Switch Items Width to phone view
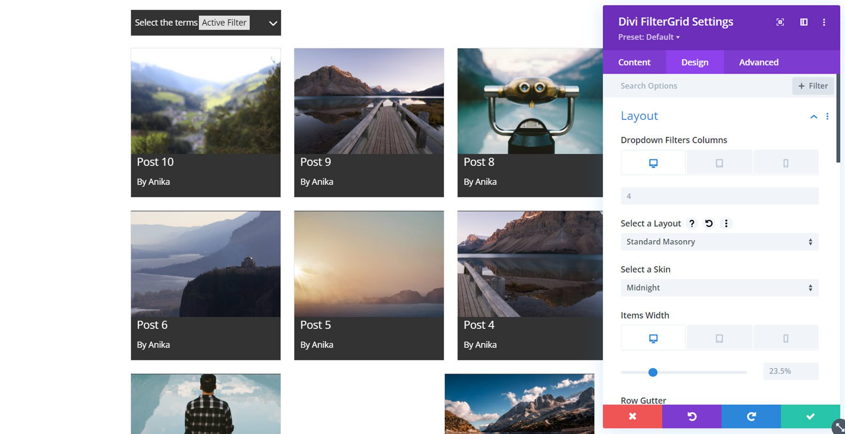Viewport: 845px width, 434px height. point(785,337)
